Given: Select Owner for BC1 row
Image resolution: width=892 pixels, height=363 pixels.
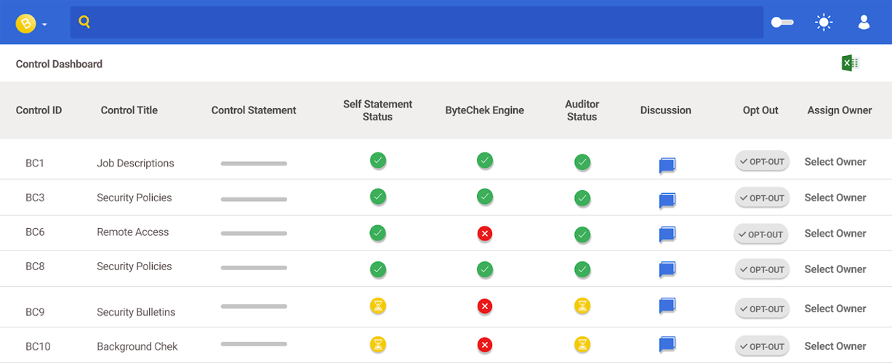Looking at the screenshot, I should click(x=835, y=162).
